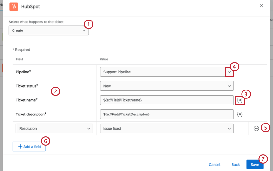Click the HubSpot logo icon
The height and width of the screenshot is (171, 273).
13,6
